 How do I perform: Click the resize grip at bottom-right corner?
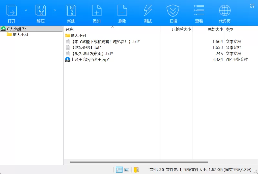point(255,171)
